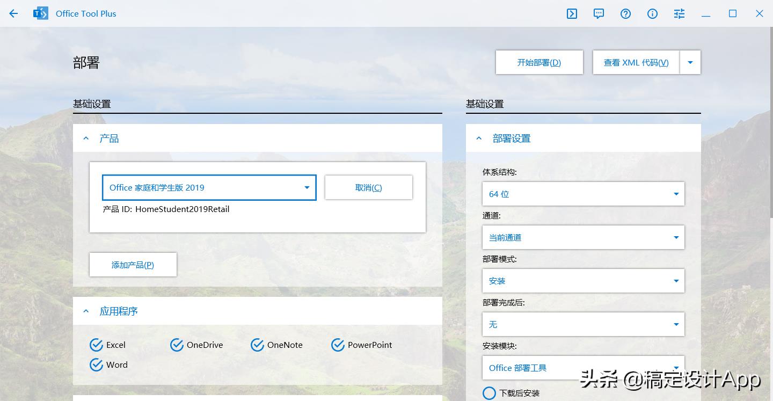Collapse the 产品 section
Image resolution: width=773 pixels, height=401 pixels.
(86, 138)
